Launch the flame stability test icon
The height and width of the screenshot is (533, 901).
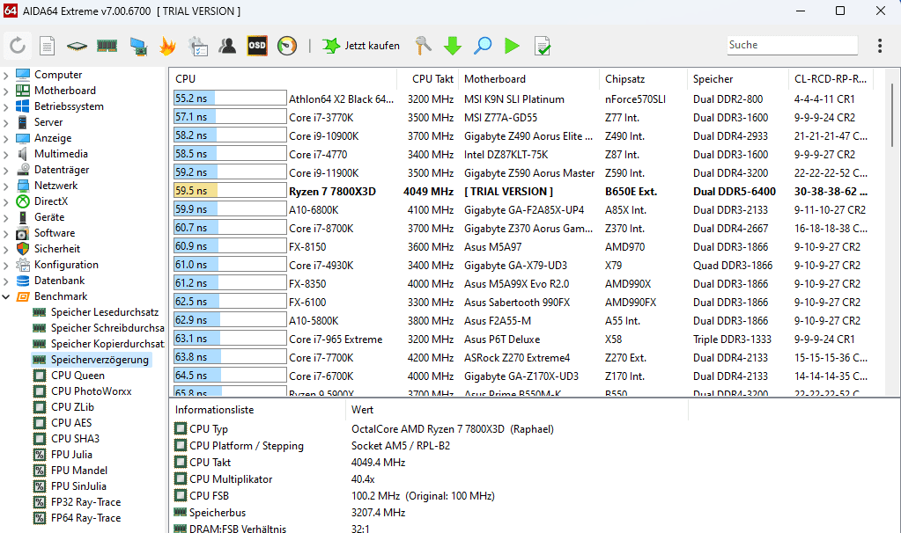pos(167,46)
